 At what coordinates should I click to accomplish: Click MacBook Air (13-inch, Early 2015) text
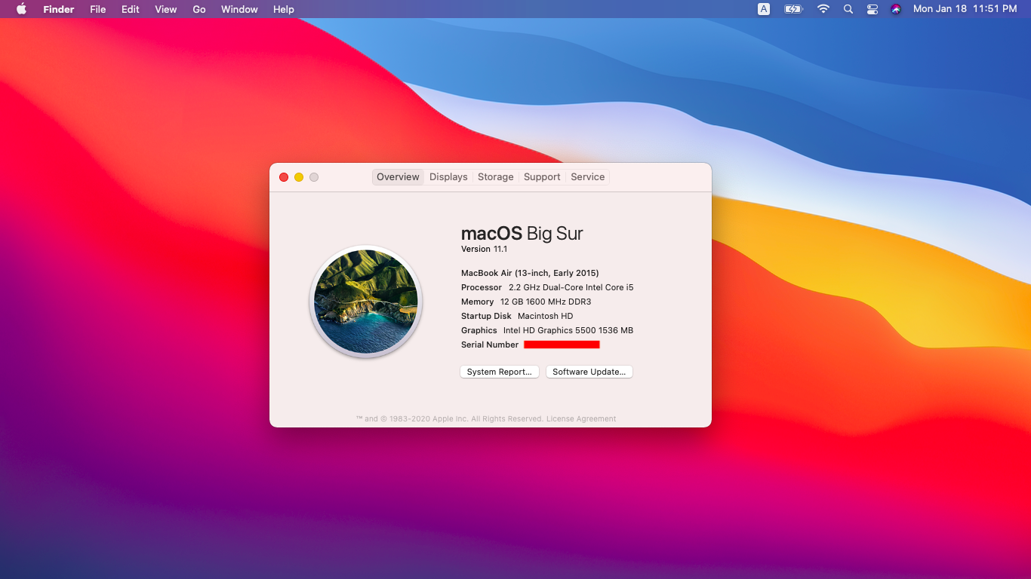tap(530, 273)
